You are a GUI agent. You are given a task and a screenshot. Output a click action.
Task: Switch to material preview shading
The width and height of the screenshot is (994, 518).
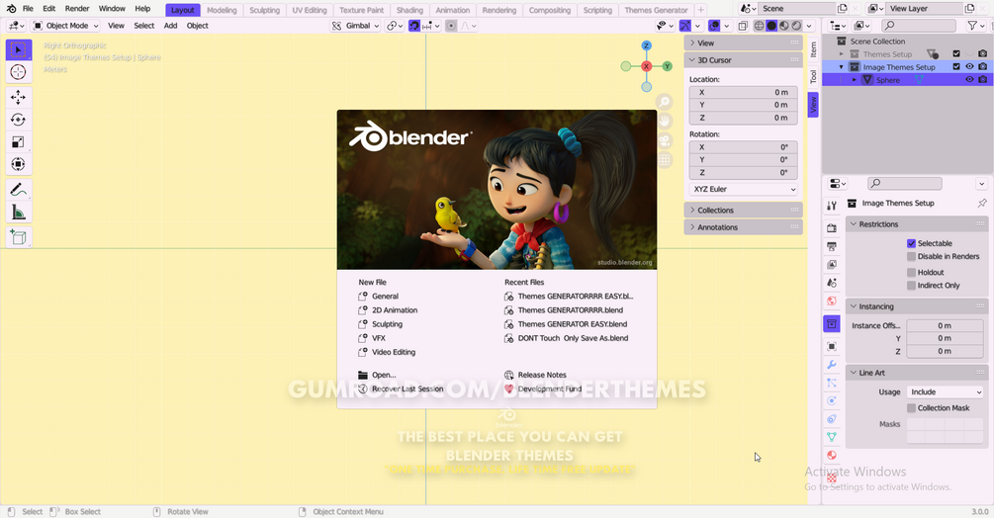tap(784, 26)
